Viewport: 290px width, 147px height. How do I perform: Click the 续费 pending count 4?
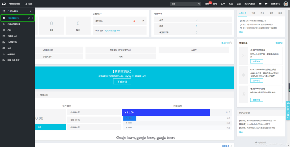196,26
